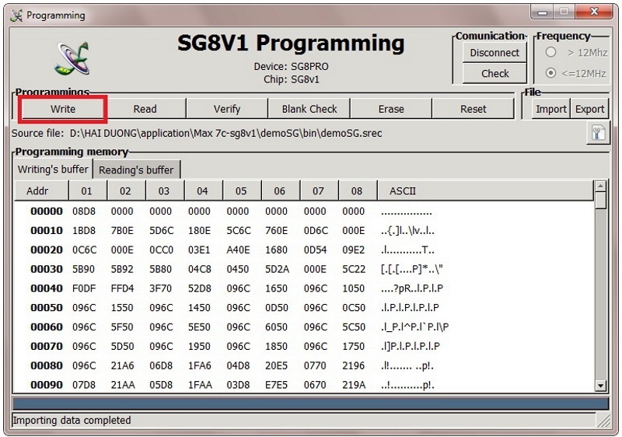Click cell value 7B0E
Screen dimensions: 622x437
122,230
